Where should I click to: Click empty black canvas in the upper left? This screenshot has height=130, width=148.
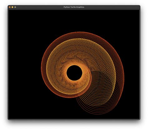(26, 26)
